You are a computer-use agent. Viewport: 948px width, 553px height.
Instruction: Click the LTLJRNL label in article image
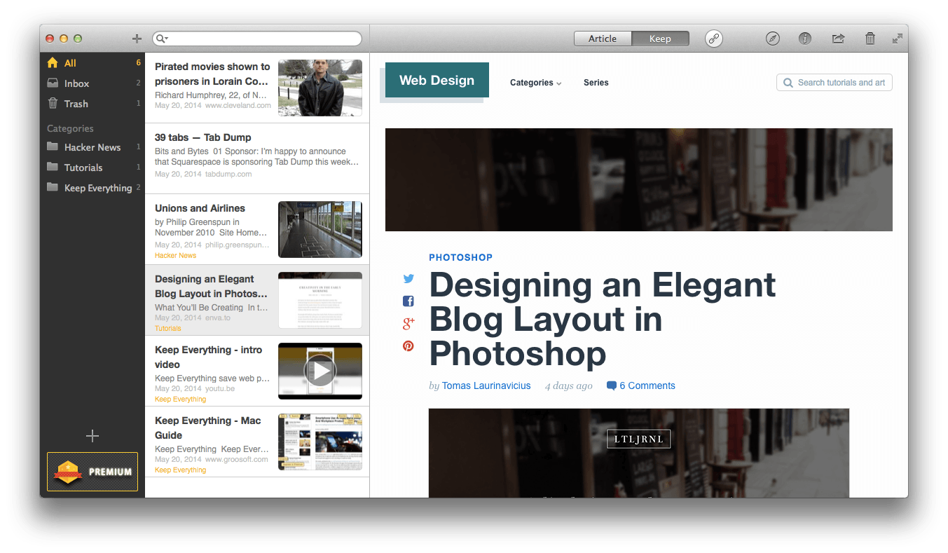(x=639, y=439)
